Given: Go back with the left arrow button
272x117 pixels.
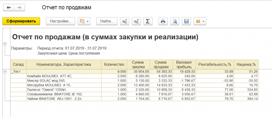Looking at the screenshot, I should [x=9, y=8].
